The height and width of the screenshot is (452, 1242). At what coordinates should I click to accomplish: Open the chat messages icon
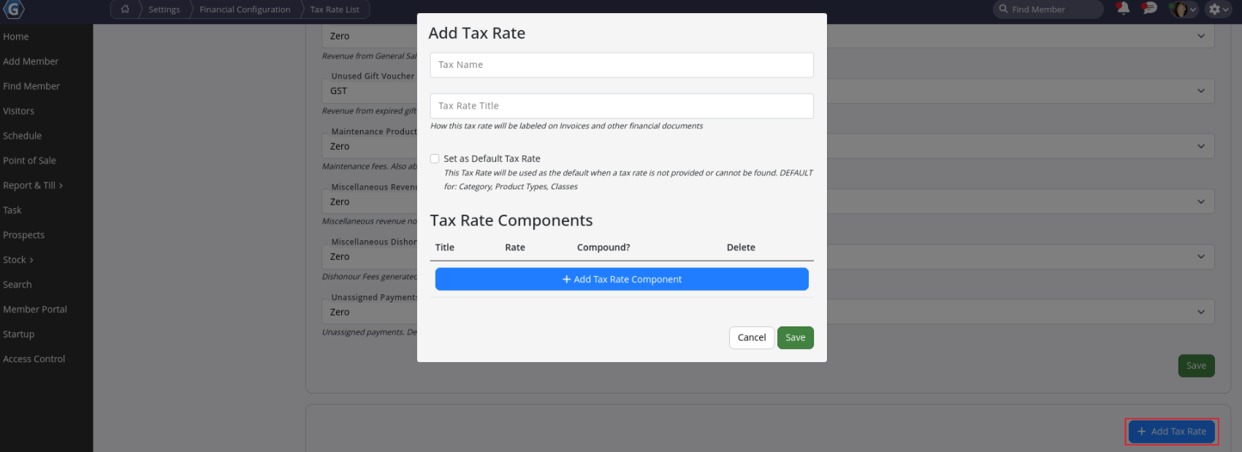(1150, 9)
